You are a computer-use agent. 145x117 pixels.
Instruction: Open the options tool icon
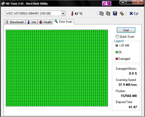tap(122, 13)
